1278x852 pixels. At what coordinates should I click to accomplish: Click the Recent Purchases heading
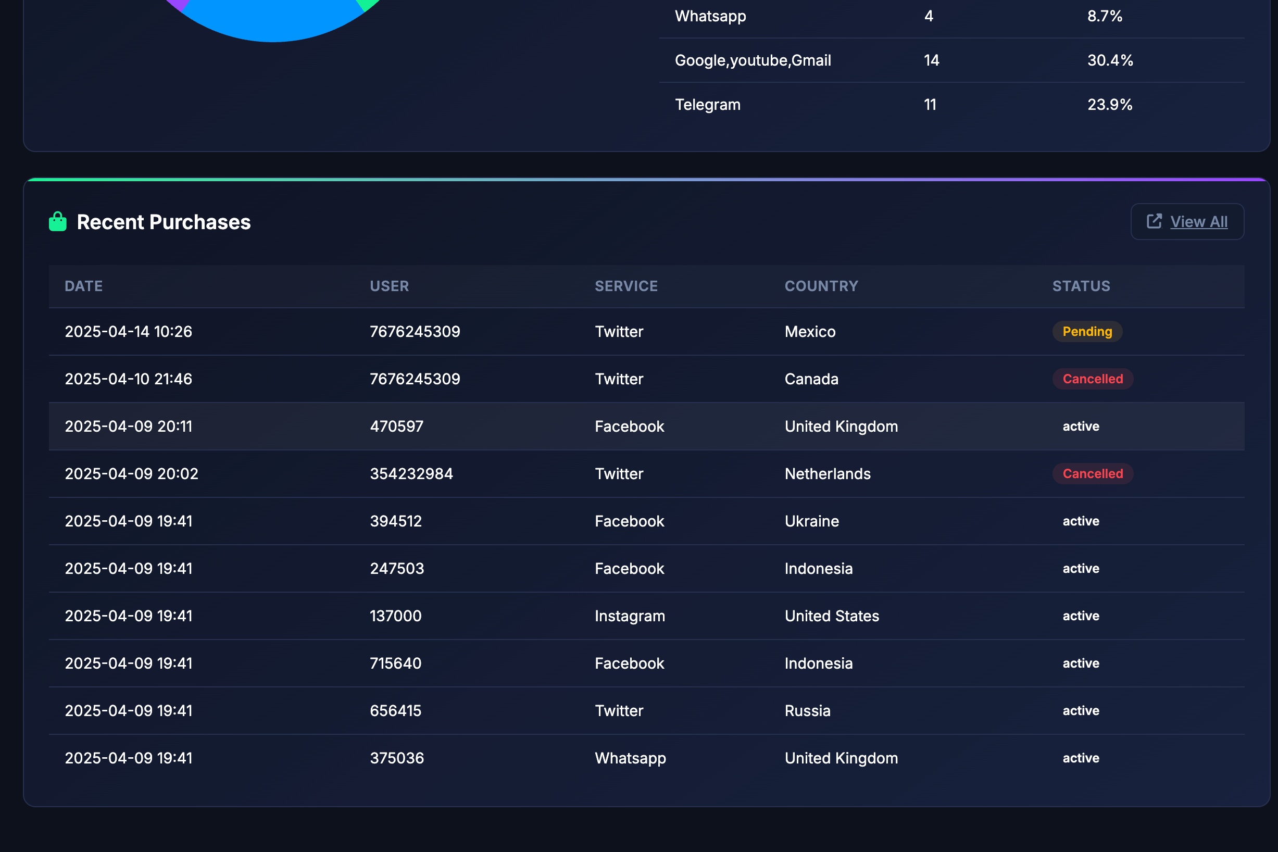(164, 222)
